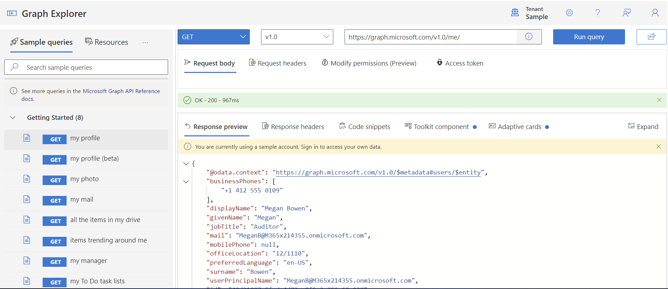The height and width of the screenshot is (289, 668).
Task: Click document icon beside my photo
Action: 27,179
